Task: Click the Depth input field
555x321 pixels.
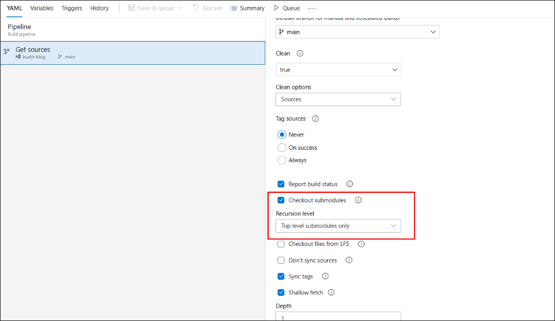Action: (x=338, y=317)
